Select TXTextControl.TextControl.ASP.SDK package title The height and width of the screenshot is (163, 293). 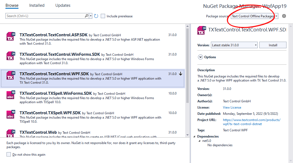pyautogui.click(x=53, y=35)
